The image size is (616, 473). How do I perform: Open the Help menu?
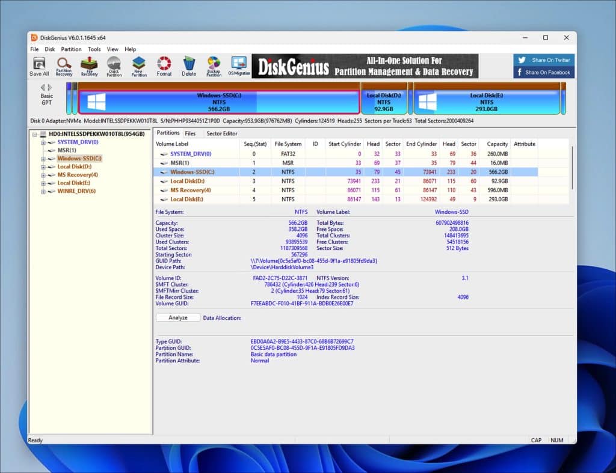(131, 49)
